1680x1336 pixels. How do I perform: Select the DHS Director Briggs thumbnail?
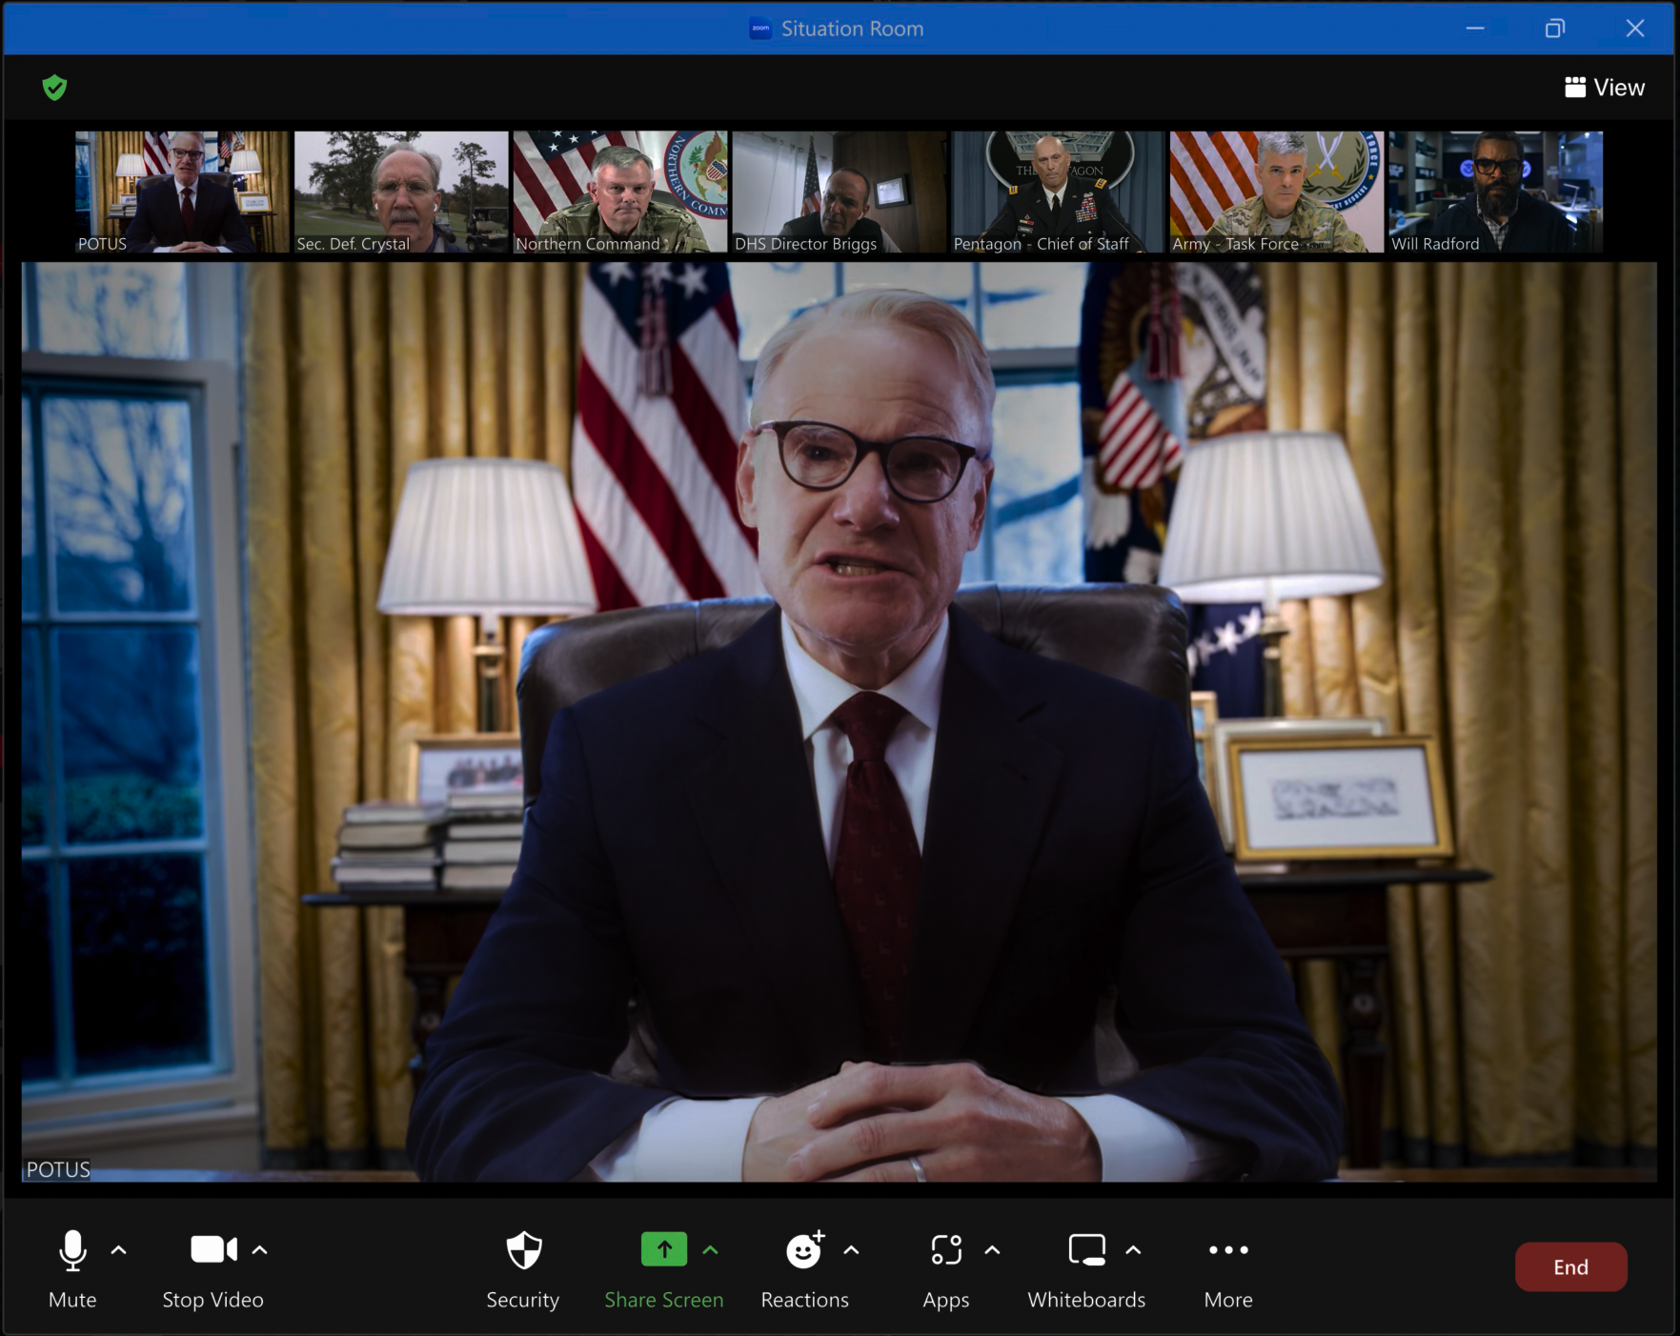coord(839,192)
